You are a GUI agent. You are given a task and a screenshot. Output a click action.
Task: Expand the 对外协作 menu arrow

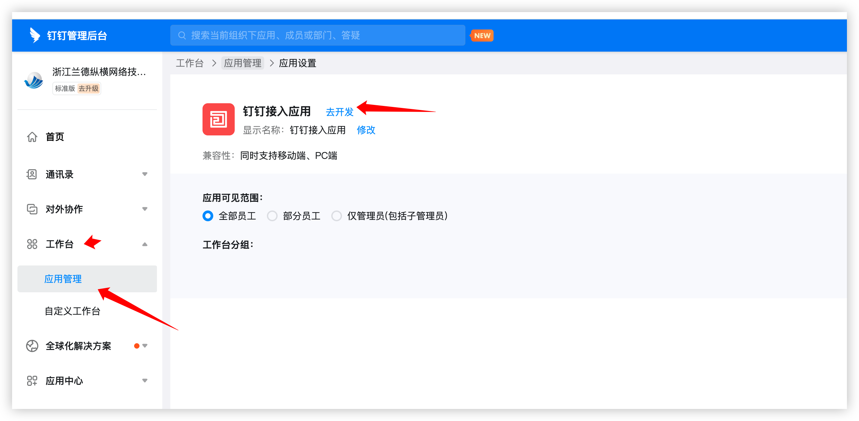tap(145, 209)
